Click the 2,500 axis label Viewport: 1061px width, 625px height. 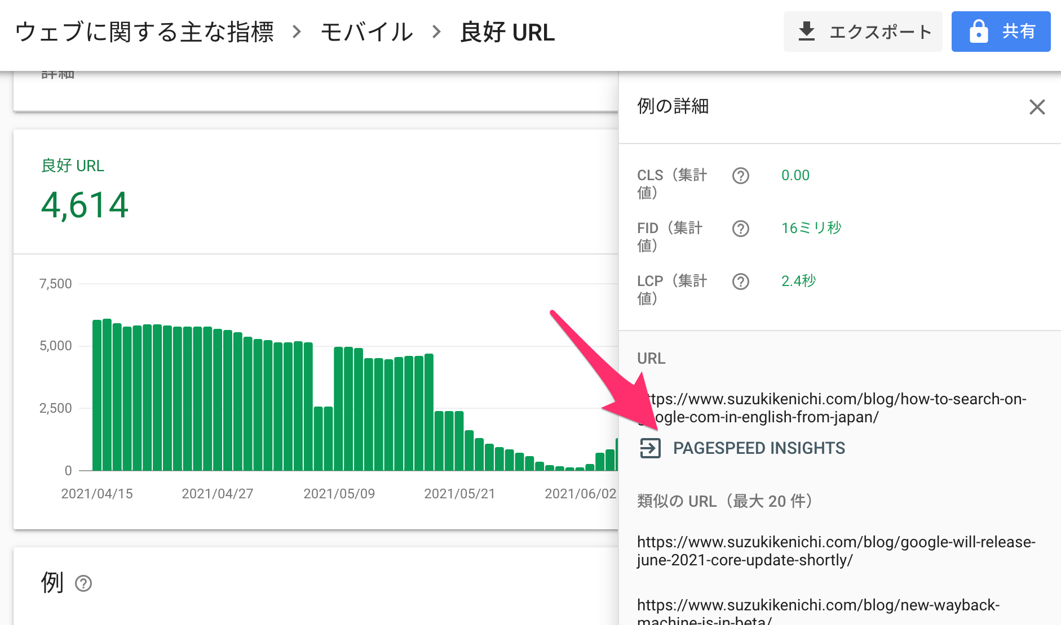[55, 408]
